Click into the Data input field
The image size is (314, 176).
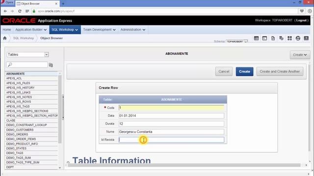171,116
